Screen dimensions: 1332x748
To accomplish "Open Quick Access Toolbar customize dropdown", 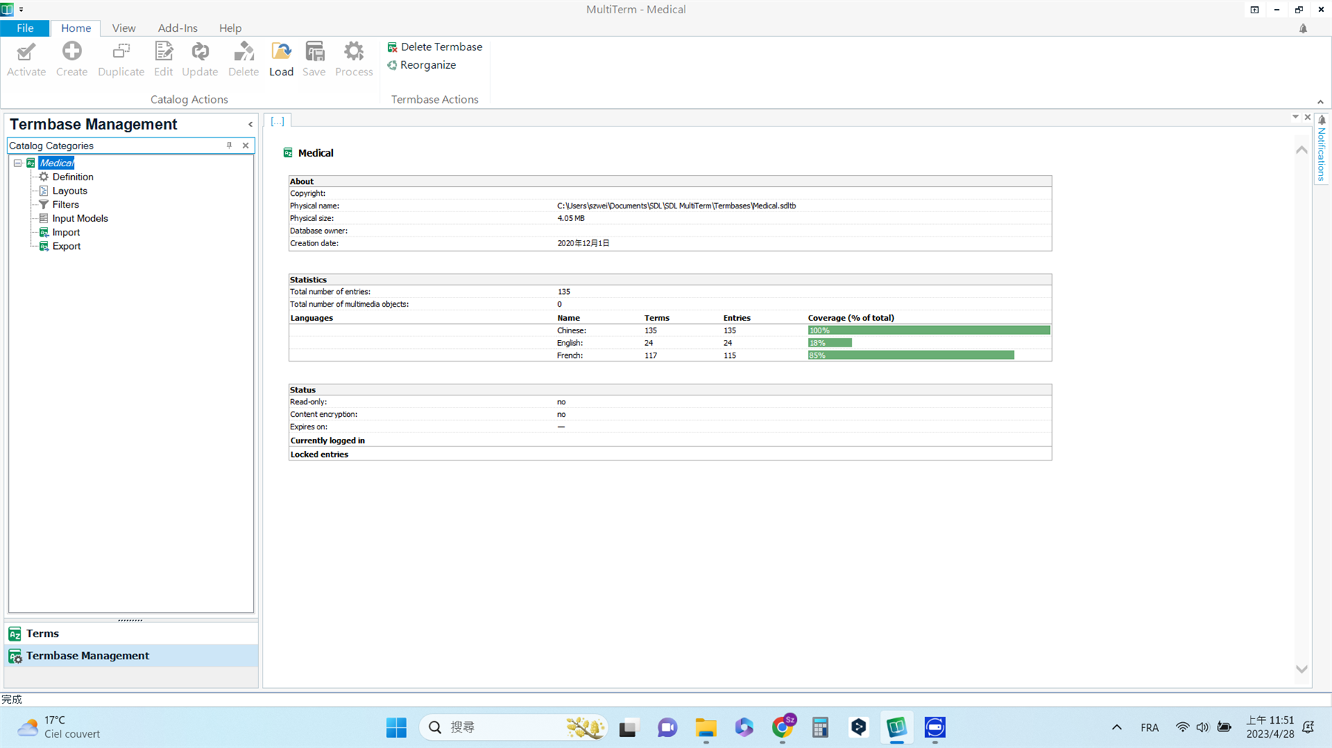I will coord(21,10).
